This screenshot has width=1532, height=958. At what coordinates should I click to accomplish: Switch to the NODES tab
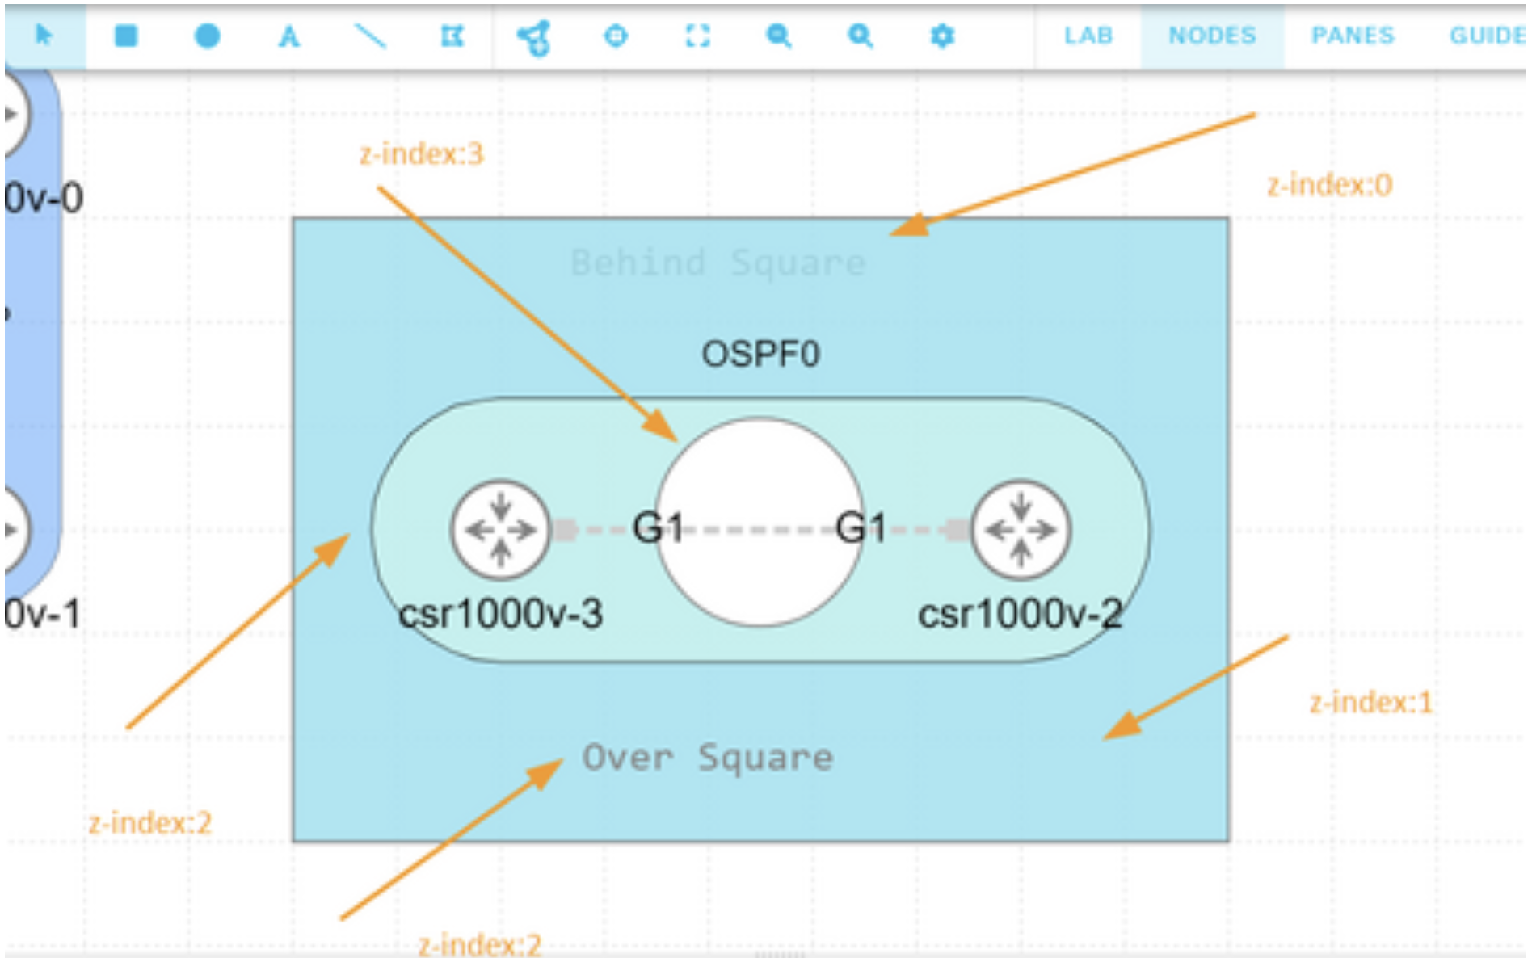coord(1210,35)
